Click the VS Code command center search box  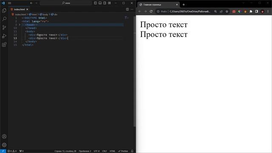point(66,3)
